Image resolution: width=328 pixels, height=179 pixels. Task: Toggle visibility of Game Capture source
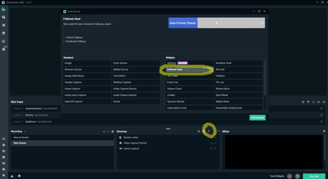(x=216, y=149)
